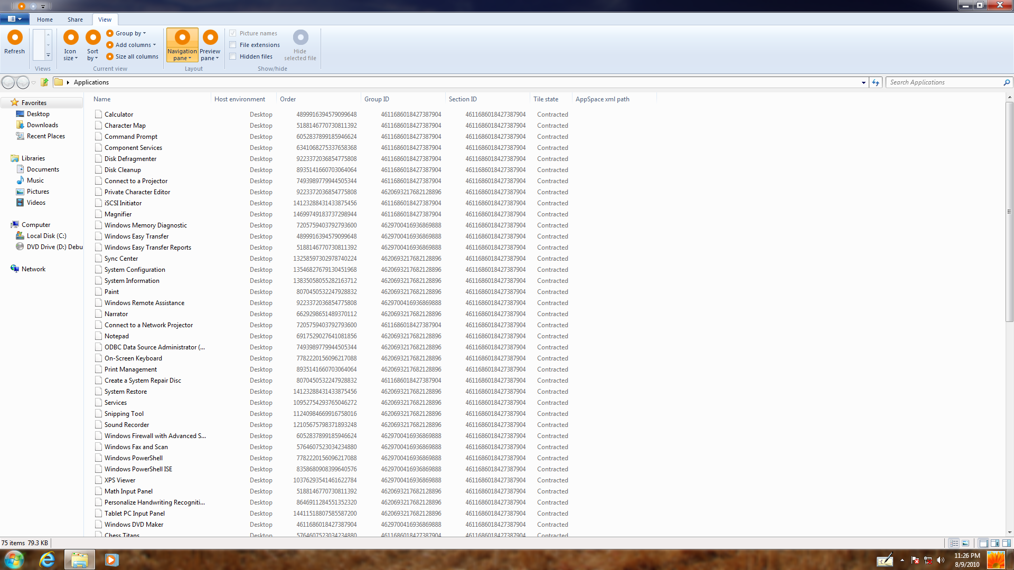Open the Share ribbon tab

(x=75, y=20)
